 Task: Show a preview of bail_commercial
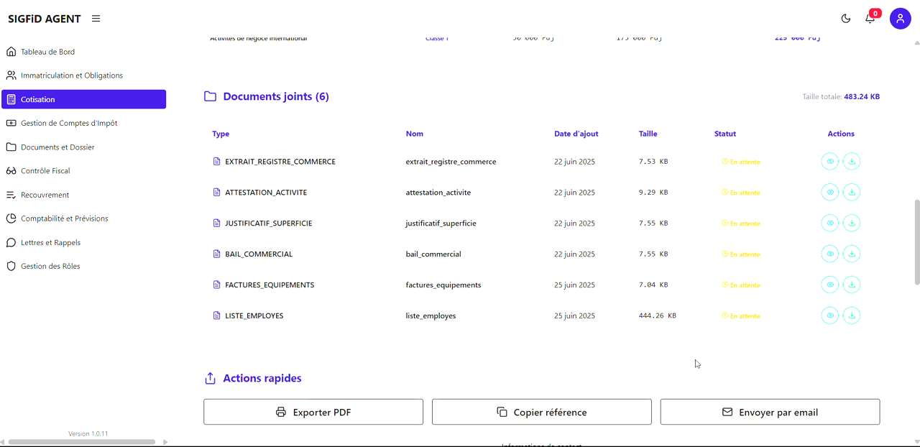click(x=830, y=254)
